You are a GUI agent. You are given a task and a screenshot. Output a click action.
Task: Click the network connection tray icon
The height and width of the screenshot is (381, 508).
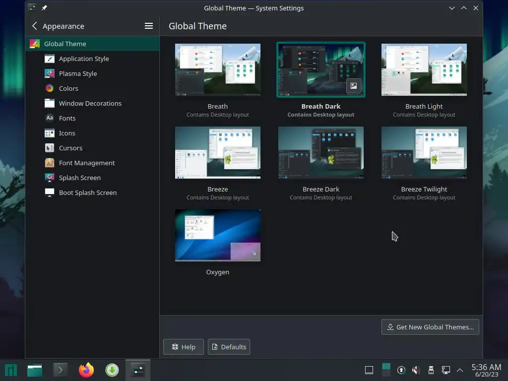[x=446, y=370]
